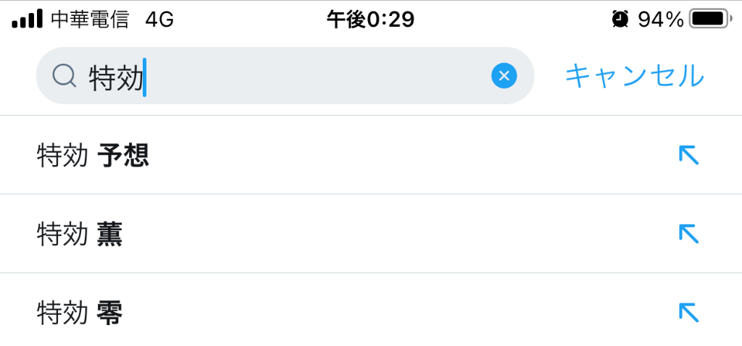Click the arrow icon next to 特効 薫
The width and height of the screenshot is (742, 346).
(x=688, y=234)
